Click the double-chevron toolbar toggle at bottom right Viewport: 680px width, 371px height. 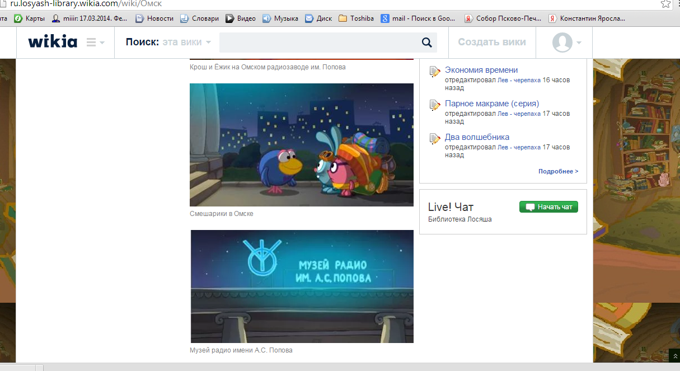674,356
